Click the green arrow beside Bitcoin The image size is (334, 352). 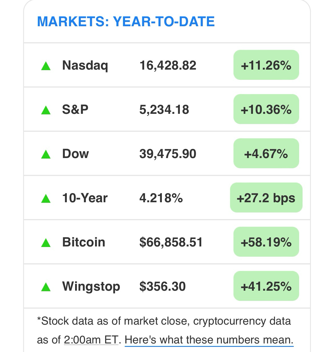(46, 243)
